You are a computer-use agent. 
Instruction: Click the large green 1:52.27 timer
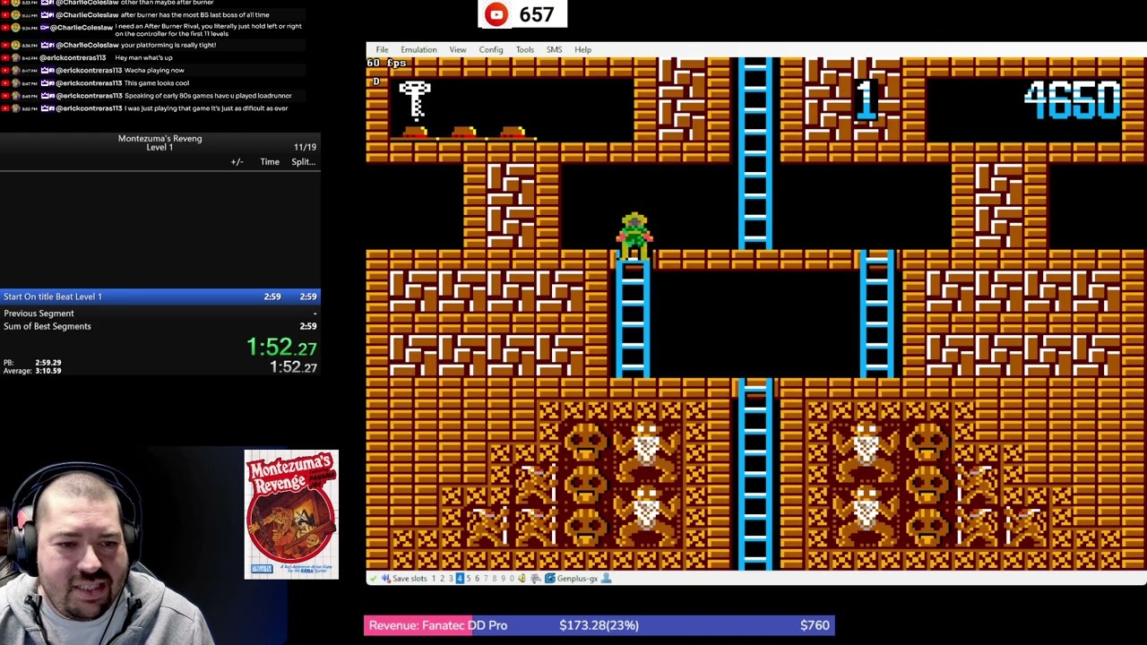click(x=281, y=348)
